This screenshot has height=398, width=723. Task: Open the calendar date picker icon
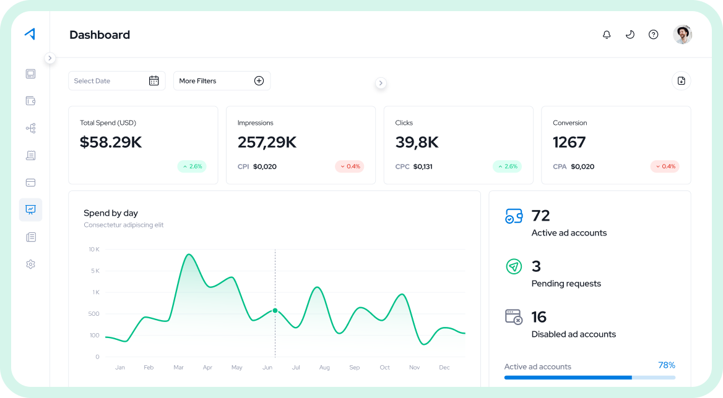[x=154, y=81]
